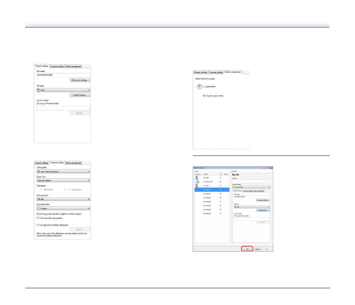Click File name settings in Register new job dialog
This screenshot has height=305, width=355.
click(263, 200)
